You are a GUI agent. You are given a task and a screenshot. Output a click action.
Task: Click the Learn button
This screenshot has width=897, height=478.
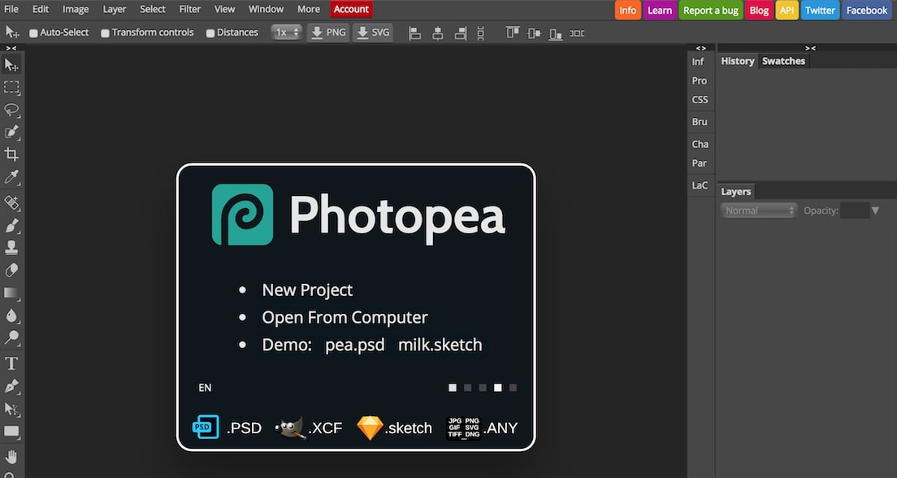660,11
